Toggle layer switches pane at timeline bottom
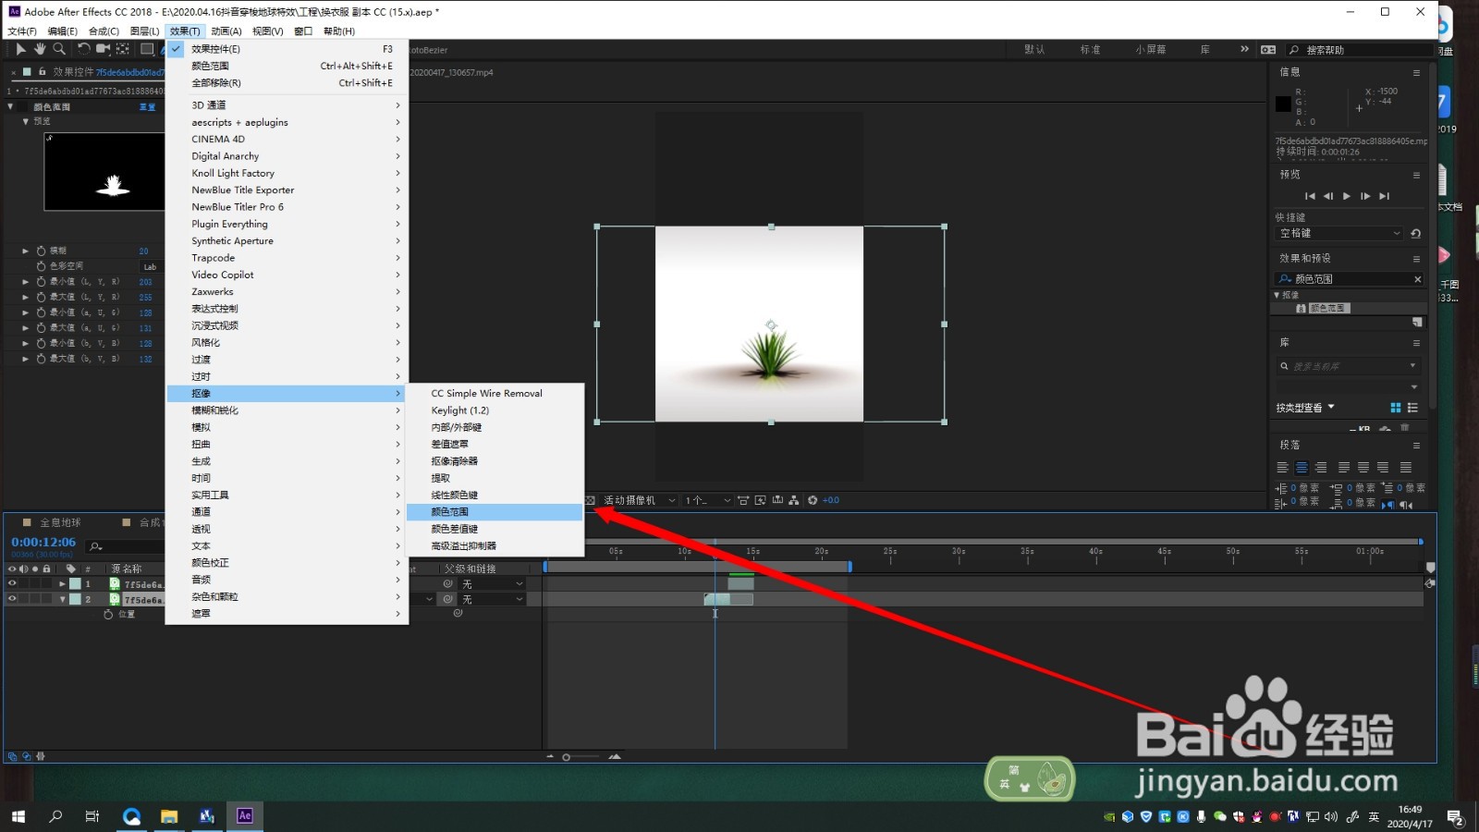Viewport: 1479px width, 832px height. (x=12, y=756)
